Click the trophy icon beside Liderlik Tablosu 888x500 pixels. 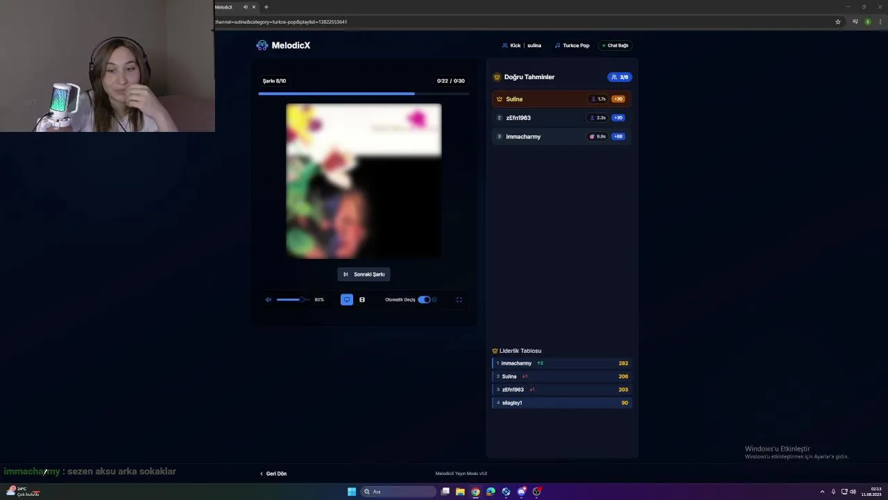pyautogui.click(x=495, y=351)
